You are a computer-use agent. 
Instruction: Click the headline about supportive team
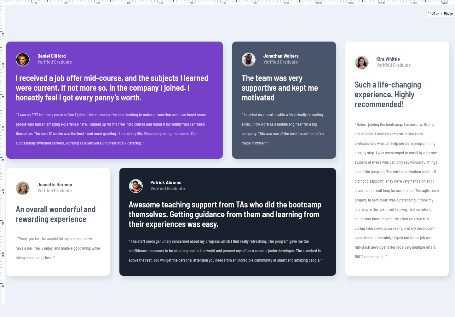click(x=280, y=88)
